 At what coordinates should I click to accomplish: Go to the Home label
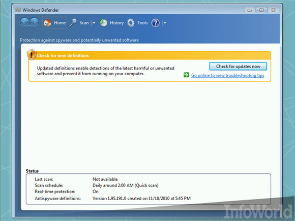coord(60,23)
